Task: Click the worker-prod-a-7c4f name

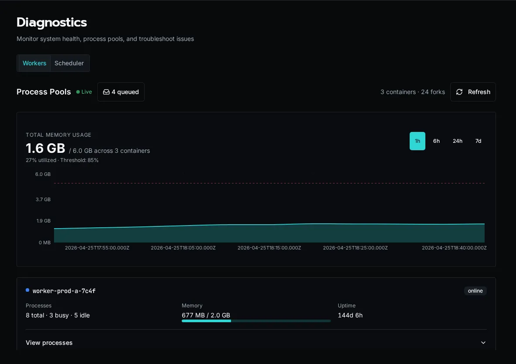Action: [64, 291]
